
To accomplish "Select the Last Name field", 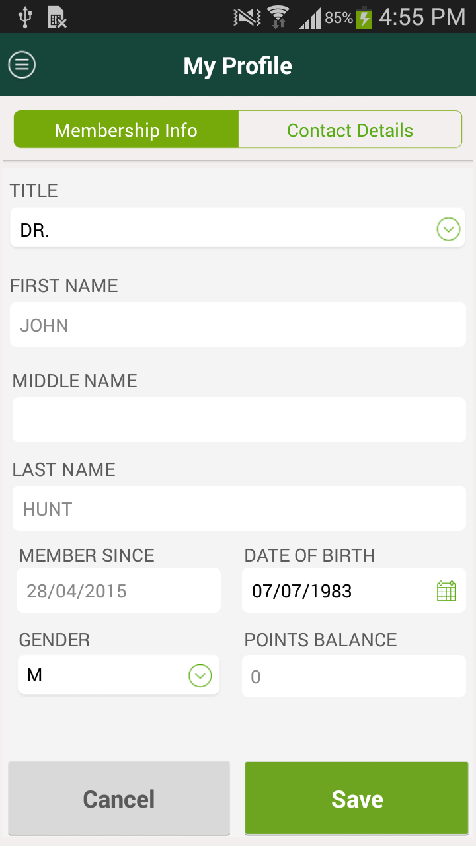I will (x=238, y=508).
